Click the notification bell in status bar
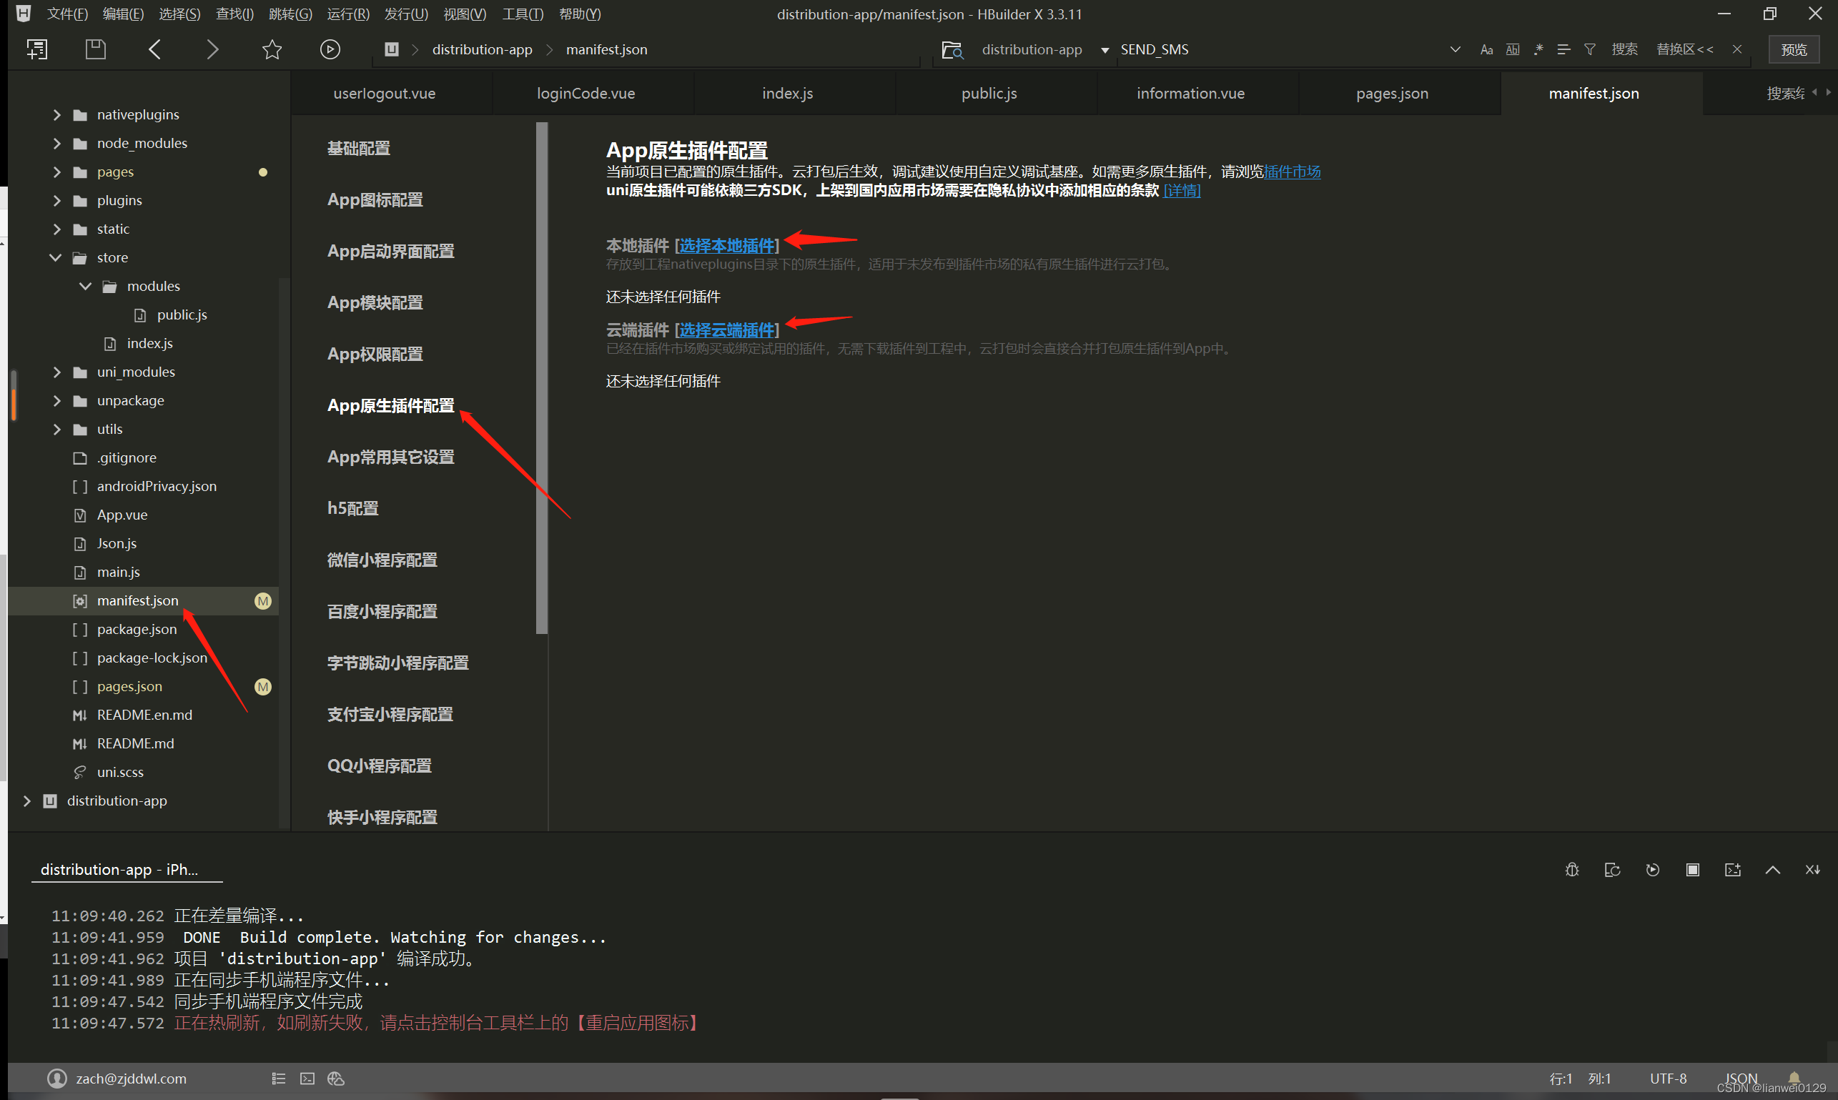 pos(1794,1078)
